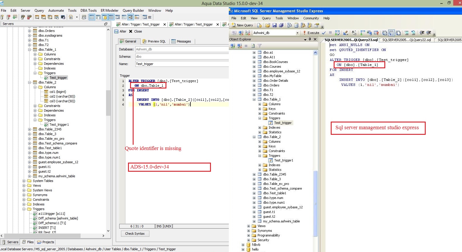Select col2 (varchar(50)) column in Aqua tree
The height and width of the screenshot is (252, 462).
[x=62, y=96]
